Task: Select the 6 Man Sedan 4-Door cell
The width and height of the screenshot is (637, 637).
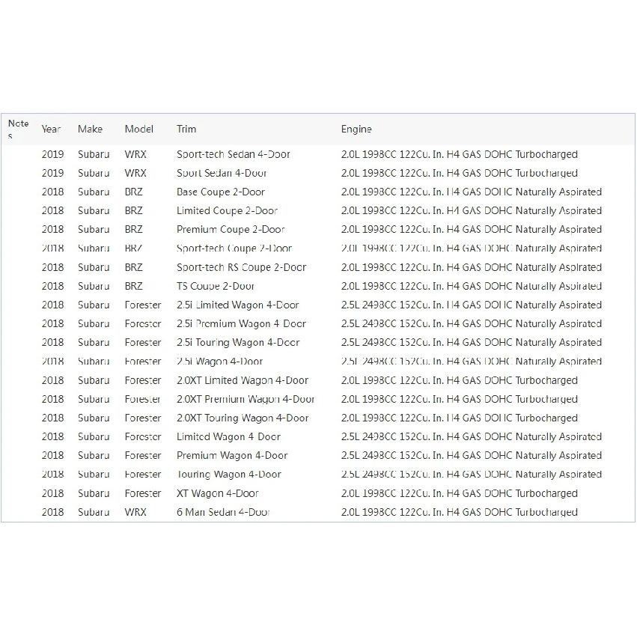Action: pyautogui.click(x=223, y=512)
